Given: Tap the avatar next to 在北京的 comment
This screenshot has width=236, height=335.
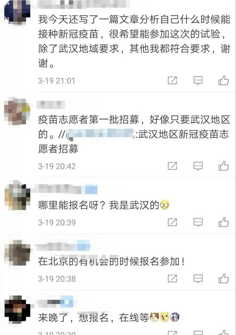Looking at the screenshot, I should [17, 252].
